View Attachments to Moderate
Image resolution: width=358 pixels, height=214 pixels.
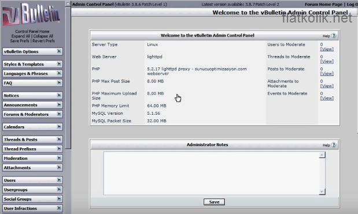point(327,86)
